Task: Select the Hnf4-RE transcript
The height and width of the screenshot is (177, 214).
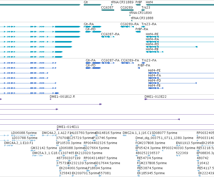Action: (x=180, y=37)
